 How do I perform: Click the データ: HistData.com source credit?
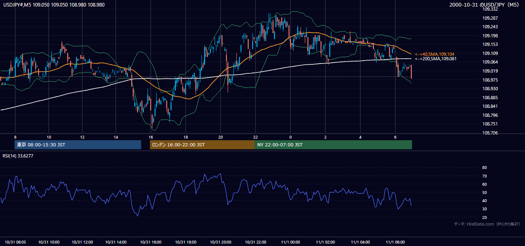coord(487,224)
